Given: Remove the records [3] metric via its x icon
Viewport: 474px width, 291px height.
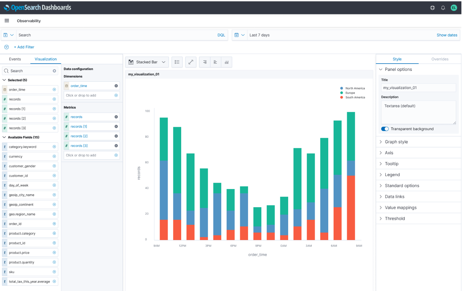Looking at the screenshot, I should pos(116,145).
